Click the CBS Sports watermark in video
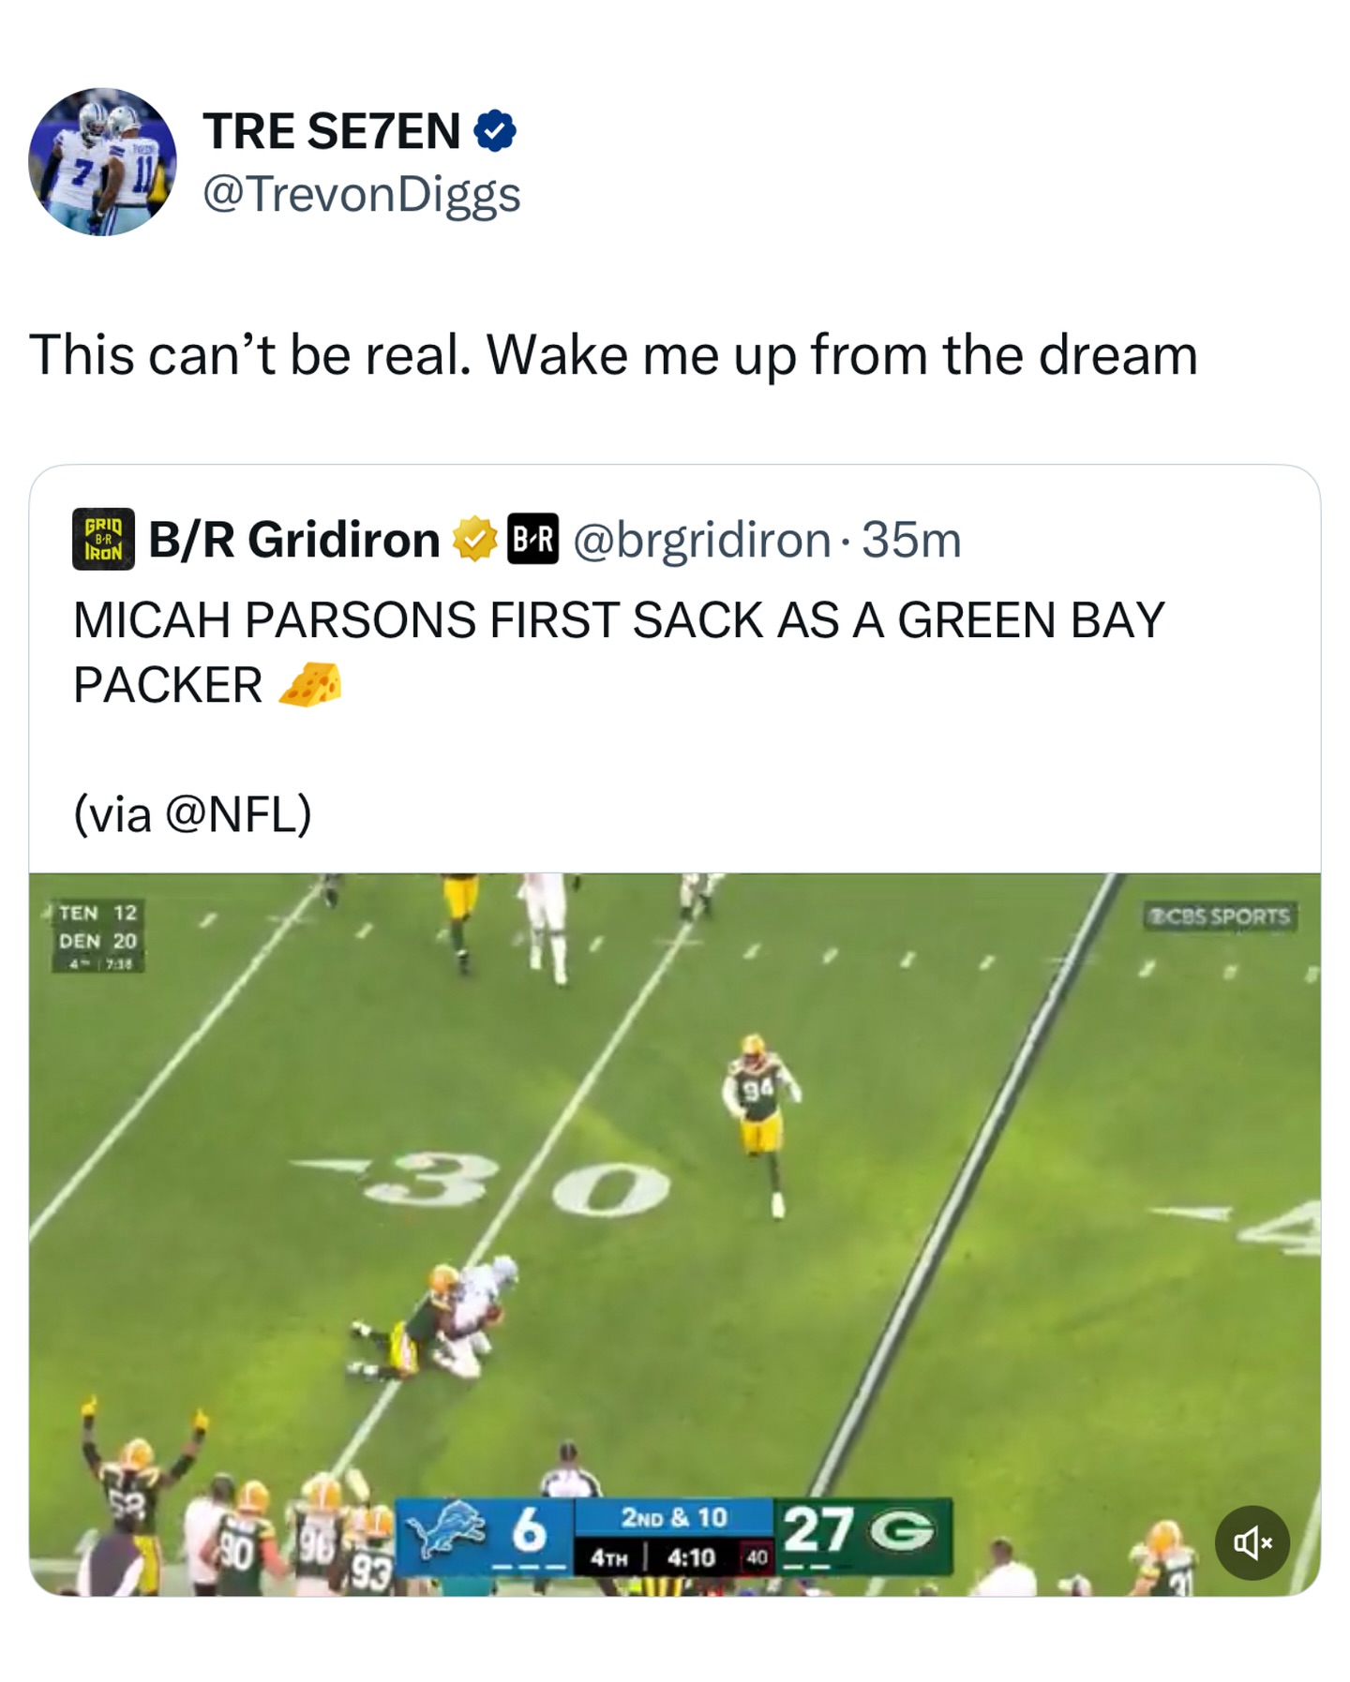The width and height of the screenshot is (1350, 1682). 1221,915
